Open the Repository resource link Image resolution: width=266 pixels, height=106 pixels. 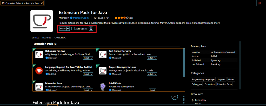pyautogui.click(x=201, y=100)
